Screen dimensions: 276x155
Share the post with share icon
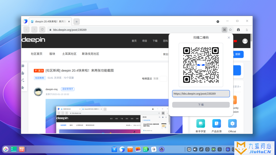click(23, 80)
